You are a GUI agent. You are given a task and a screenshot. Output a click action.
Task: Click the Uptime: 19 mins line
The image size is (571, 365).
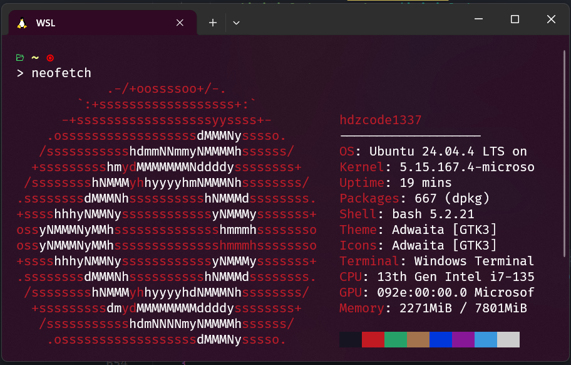coord(396,182)
